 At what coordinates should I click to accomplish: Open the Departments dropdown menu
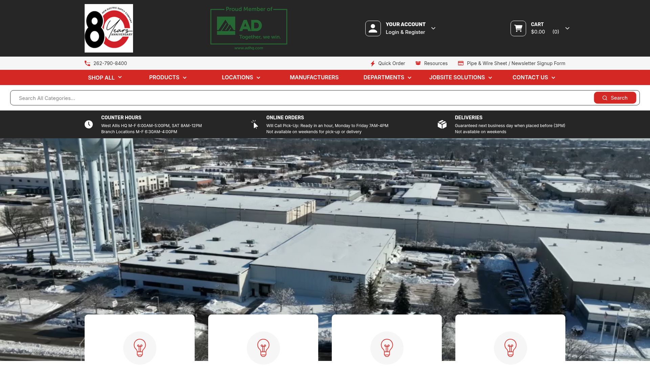(387, 78)
